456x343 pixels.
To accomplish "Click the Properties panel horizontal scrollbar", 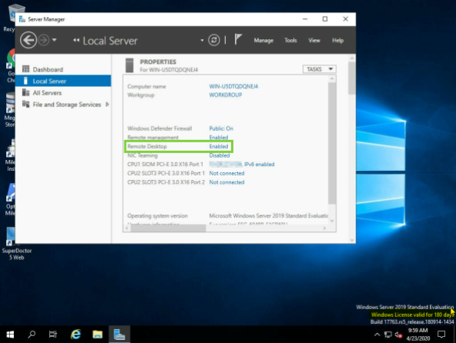I will coord(168,228).
